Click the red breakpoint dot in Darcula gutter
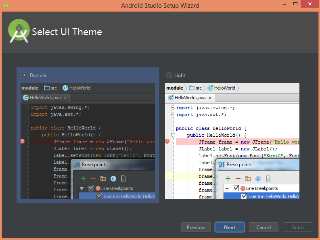The width and height of the screenshot is (320, 240). [x=23, y=141]
